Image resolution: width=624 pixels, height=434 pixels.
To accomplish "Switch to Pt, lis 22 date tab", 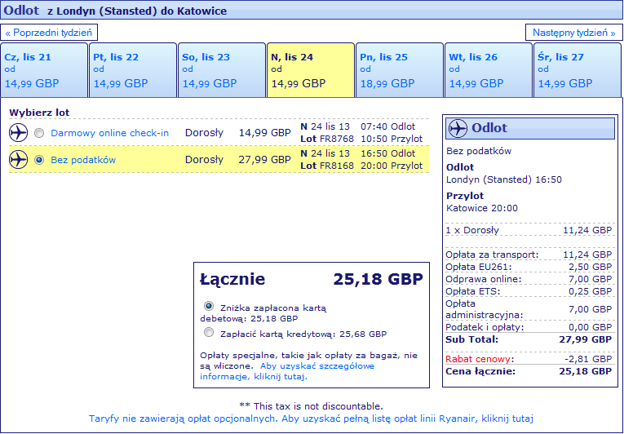I will tap(133, 70).
